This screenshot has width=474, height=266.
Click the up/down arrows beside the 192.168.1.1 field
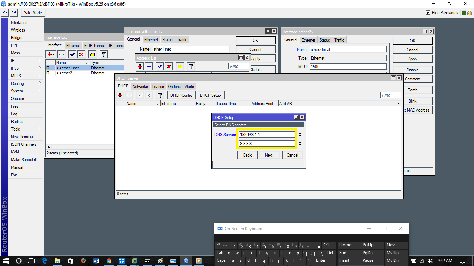[x=300, y=135]
